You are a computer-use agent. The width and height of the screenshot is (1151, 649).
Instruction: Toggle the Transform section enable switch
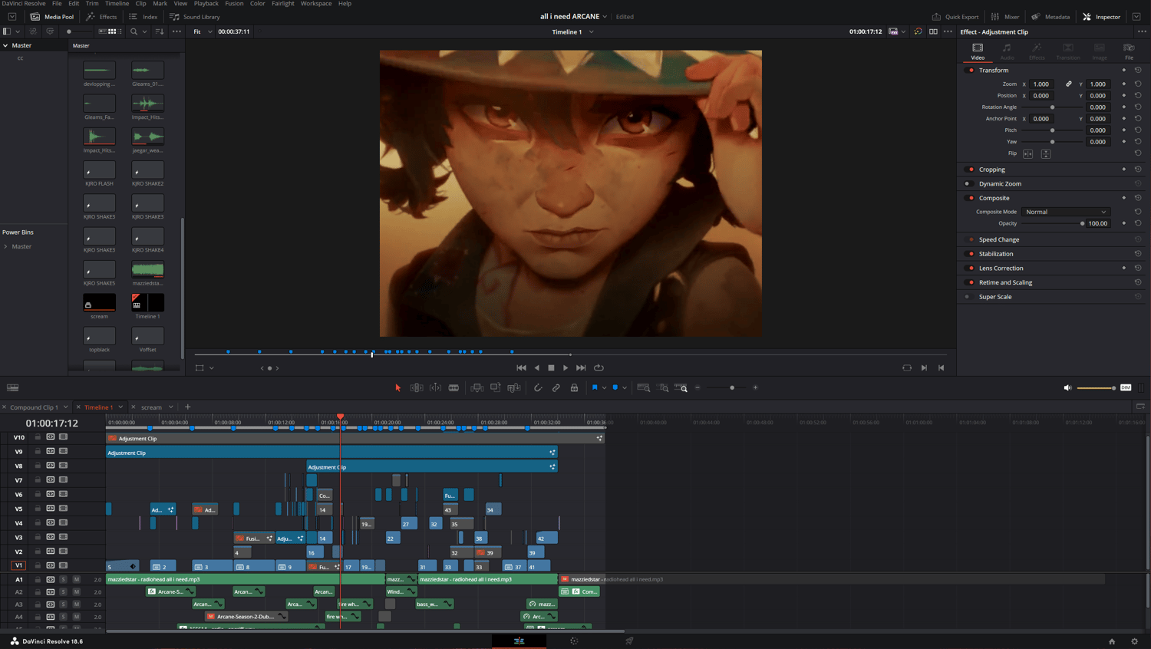click(x=971, y=70)
